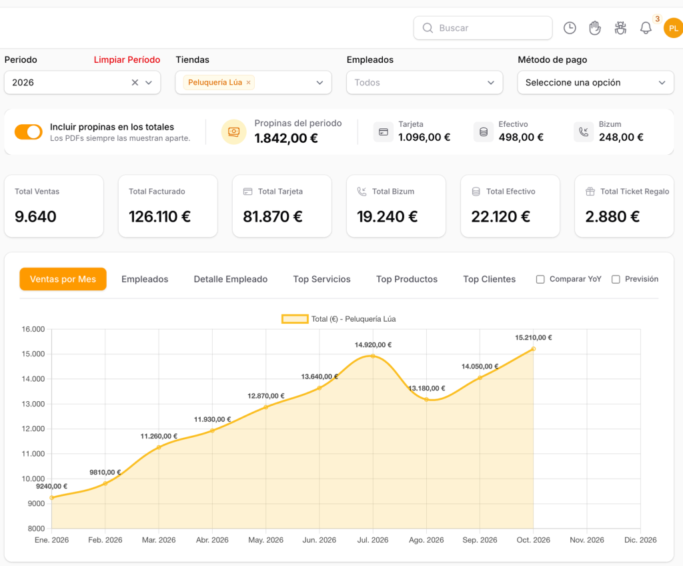Expand the Periodo dropdown chevron
This screenshot has height=566, width=683.
tap(149, 82)
